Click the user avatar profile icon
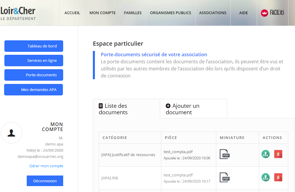 click(11, 133)
